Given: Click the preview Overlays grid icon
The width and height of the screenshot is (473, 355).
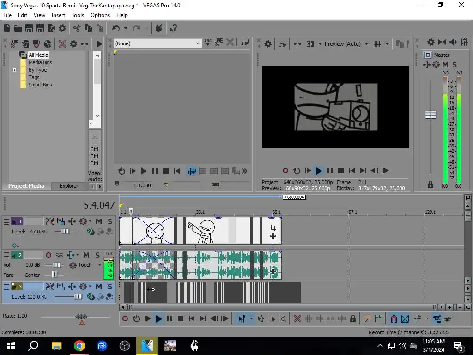Looking at the screenshot, I should tap(377, 44).
